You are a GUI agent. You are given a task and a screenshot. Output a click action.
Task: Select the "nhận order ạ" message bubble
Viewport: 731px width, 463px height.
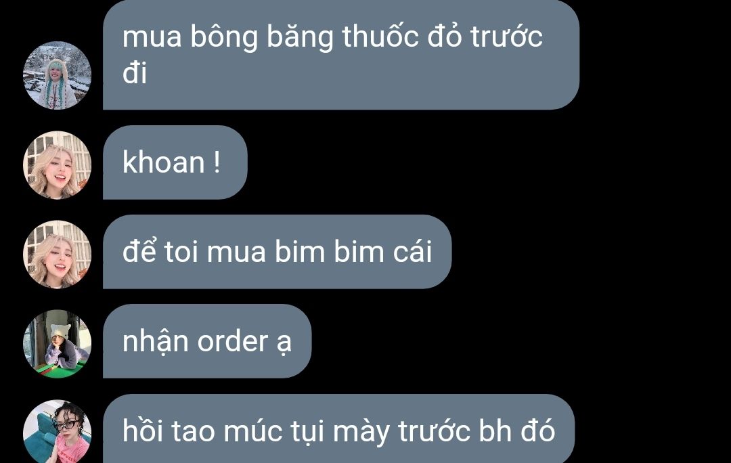pos(207,341)
